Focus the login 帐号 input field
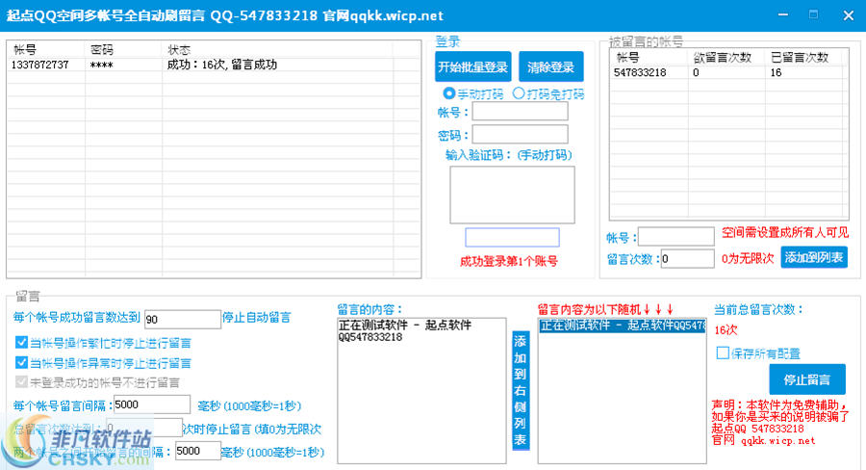866x470 pixels. click(x=520, y=111)
